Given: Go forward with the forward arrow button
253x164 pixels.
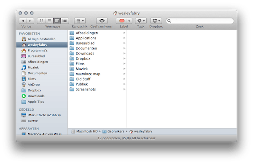Looking at the screenshot, I should pyautogui.click(x=30, y=21).
